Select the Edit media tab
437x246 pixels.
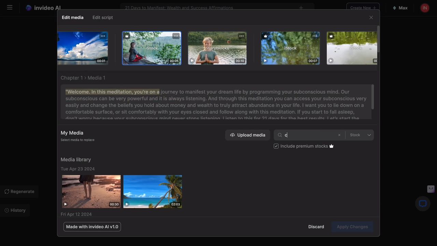[72, 17]
